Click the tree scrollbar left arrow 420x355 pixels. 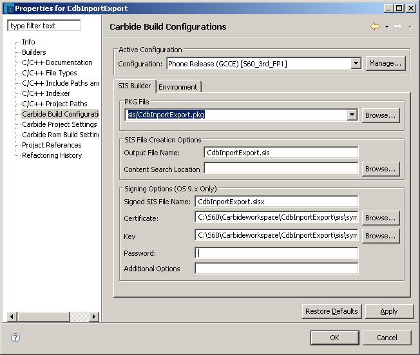point(12,317)
